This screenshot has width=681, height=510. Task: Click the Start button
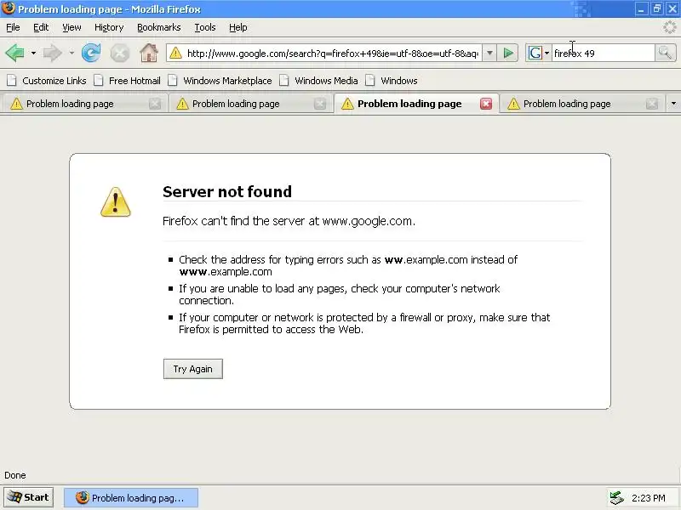click(29, 497)
